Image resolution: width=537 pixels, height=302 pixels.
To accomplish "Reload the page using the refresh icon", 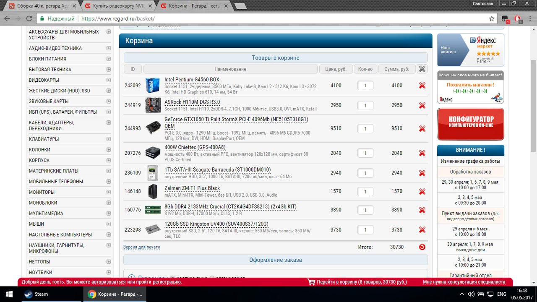I will (x=29, y=19).
